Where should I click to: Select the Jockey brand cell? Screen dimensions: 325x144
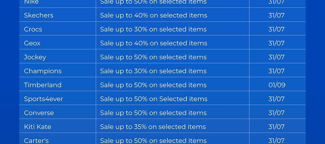pos(35,57)
